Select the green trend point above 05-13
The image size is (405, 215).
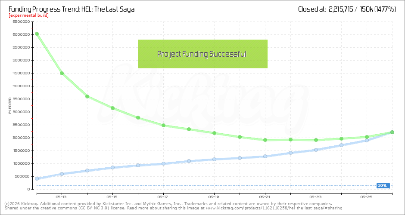point(62,73)
